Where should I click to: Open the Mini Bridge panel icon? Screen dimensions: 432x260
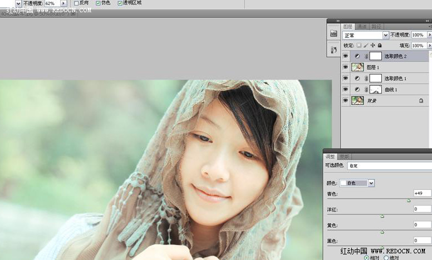click(333, 33)
